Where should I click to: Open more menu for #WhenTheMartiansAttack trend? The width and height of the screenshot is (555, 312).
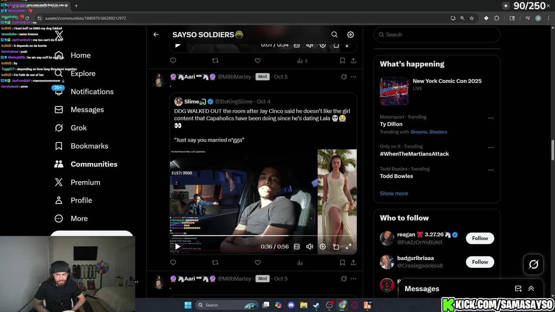point(490,147)
